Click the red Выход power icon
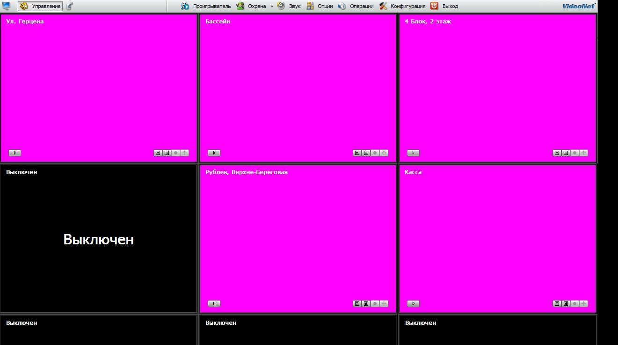Screen dimensions: 618x345 tap(435, 6)
